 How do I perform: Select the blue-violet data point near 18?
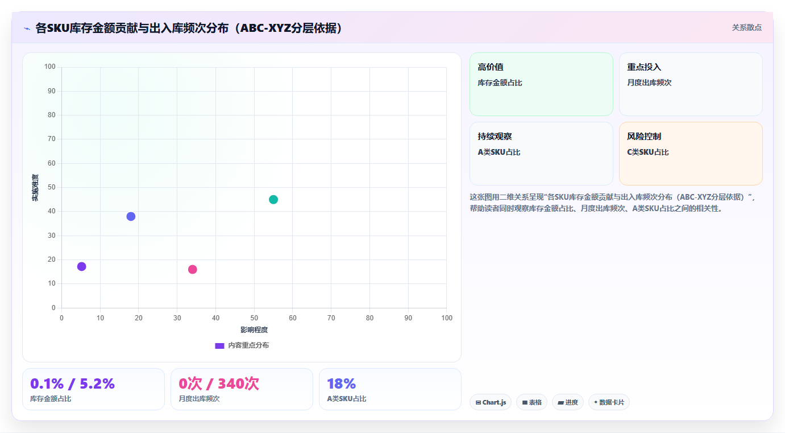131,216
